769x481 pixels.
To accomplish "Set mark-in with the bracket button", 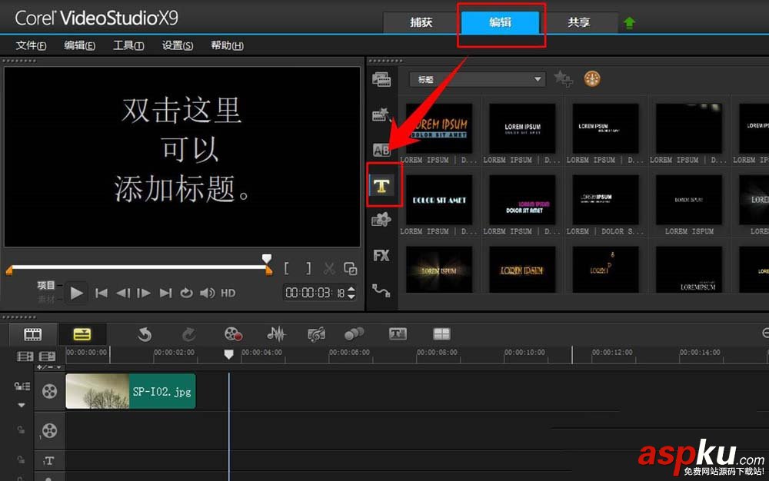I will click(x=287, y=268).
